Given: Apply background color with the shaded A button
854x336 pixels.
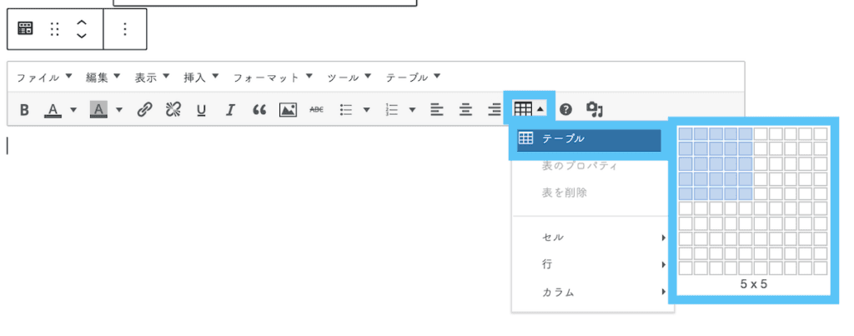Looking at the screenshot, I should [98, 109].
